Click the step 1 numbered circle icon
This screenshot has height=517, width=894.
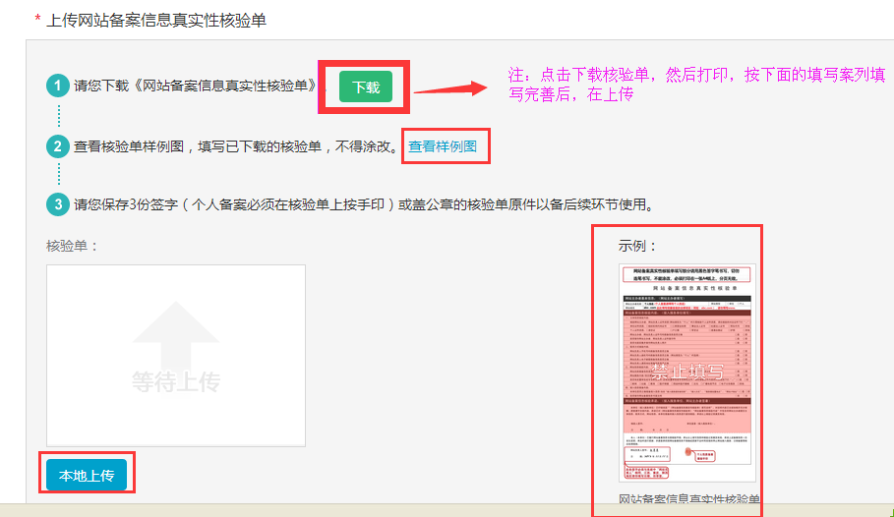[x=58, y=86]
